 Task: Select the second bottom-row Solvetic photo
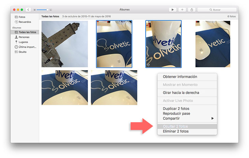pyautogui.click(x=114, y=88)
